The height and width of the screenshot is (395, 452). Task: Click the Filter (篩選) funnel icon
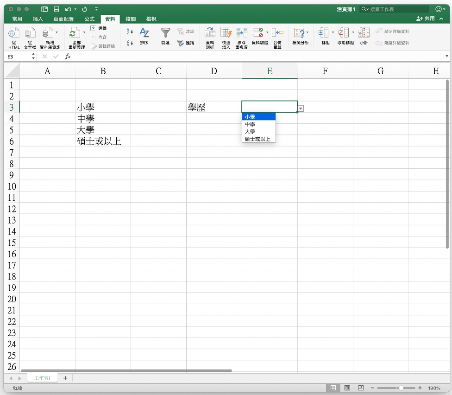tap(165, 33)
